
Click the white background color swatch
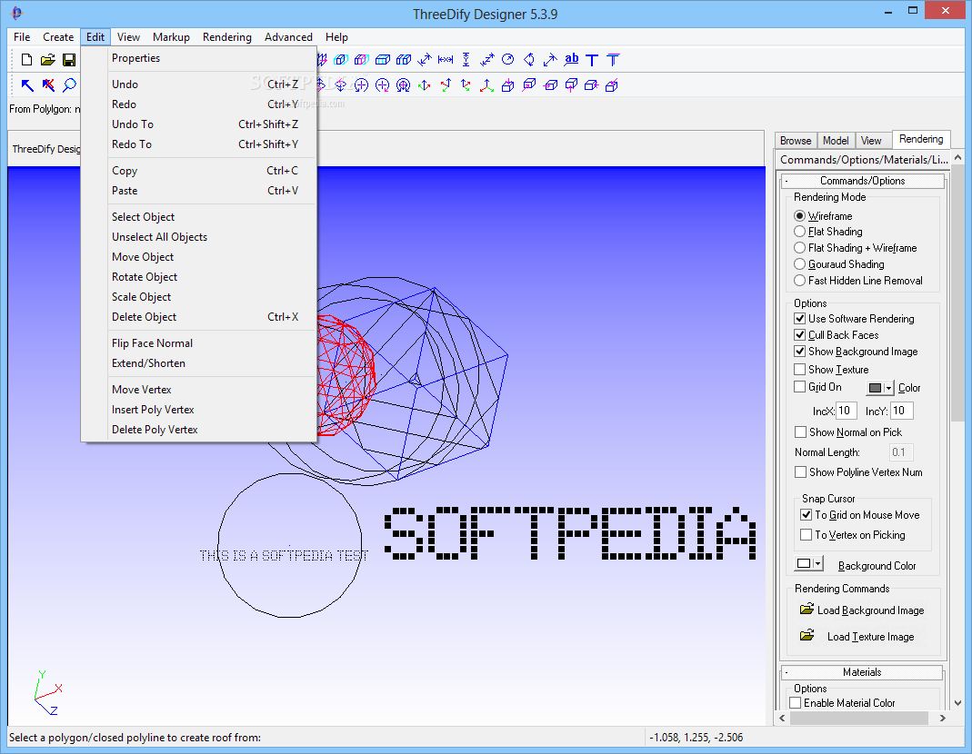point(804,563)
